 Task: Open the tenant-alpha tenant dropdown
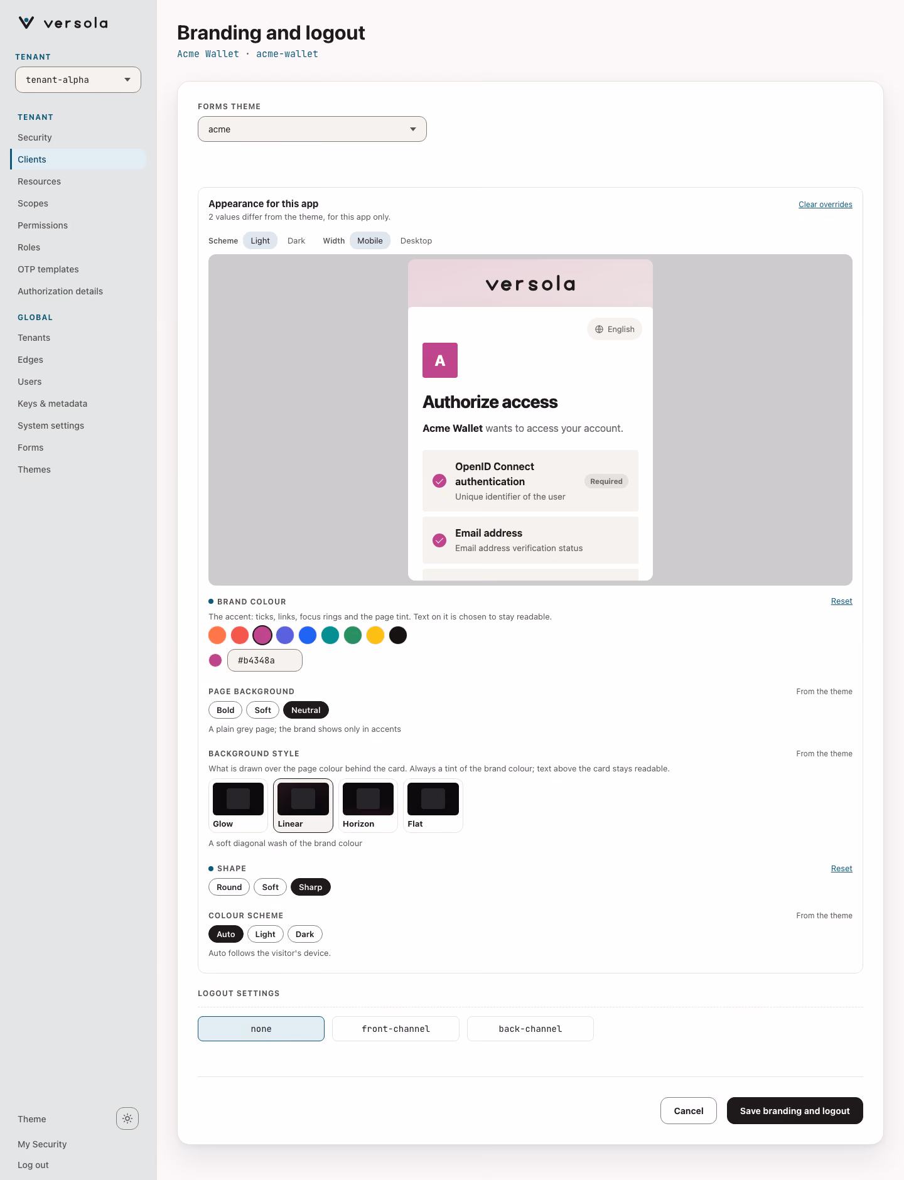point(78,80)
